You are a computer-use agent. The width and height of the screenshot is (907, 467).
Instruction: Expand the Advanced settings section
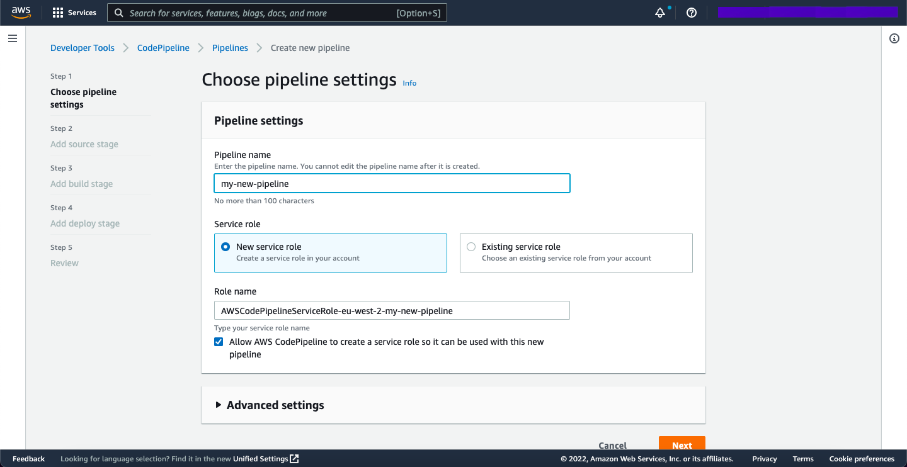(270, 405)
